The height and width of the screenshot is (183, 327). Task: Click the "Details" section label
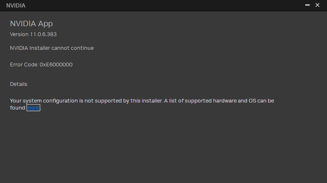(19, 84)
